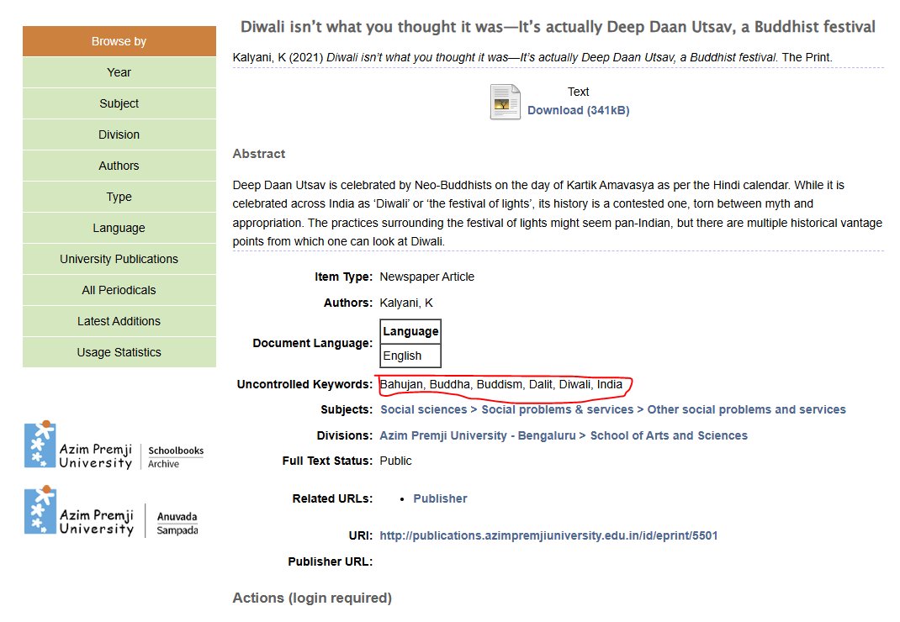Select Division in the Browse by menu

coord(119,134)
